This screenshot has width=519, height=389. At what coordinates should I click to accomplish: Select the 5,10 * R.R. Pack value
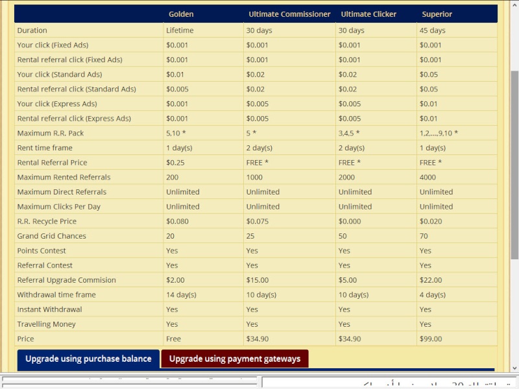tap(176, 133)
